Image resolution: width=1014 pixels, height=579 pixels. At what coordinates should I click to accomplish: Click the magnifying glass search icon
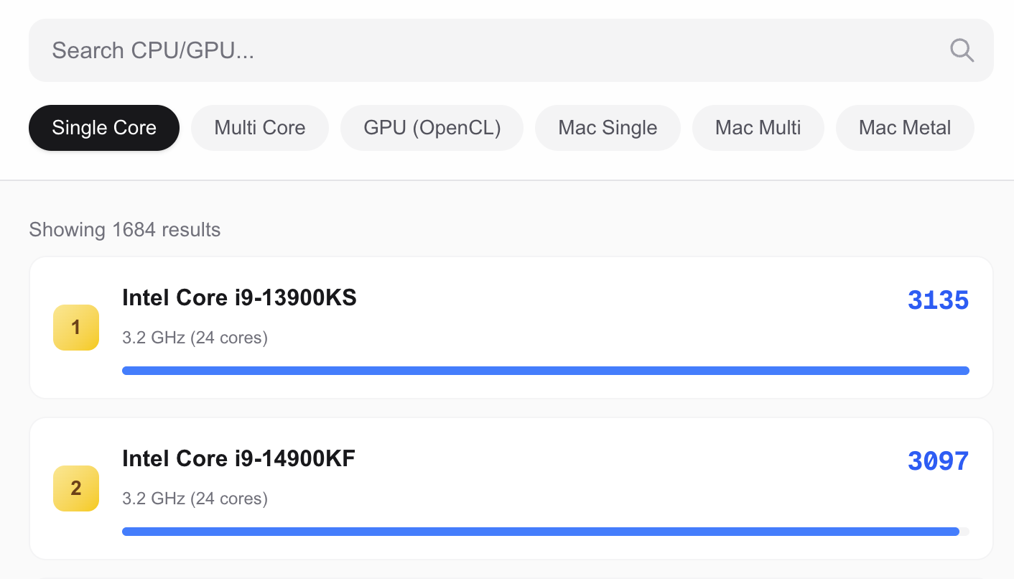click(x=962, y=50)
